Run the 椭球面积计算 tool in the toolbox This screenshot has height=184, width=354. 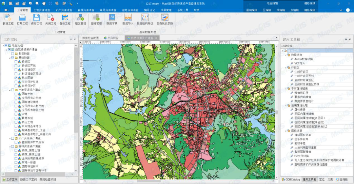pyautogui.click(x=303, y=135)
